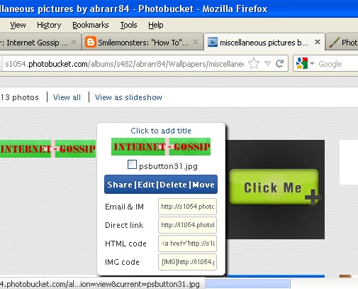This screenshot has width=358, height=289.
Task: Click the Google search engine icon
Action: (302, 63)
